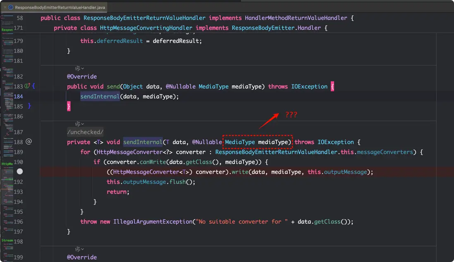Viewport: 454px width, 262px height.
Task: Click the throw keyword on line 196
Action: 88,222
